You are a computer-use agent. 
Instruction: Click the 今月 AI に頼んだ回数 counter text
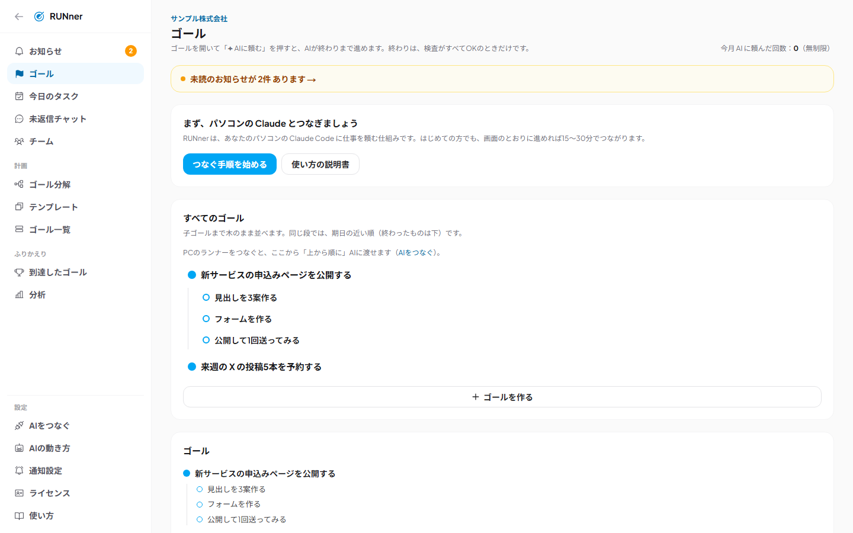click(x=777, y=49)
